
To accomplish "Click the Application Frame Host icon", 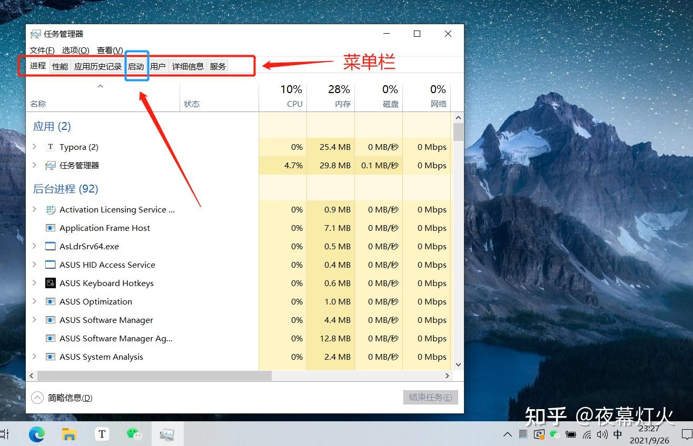I will [x=51, y=228].
